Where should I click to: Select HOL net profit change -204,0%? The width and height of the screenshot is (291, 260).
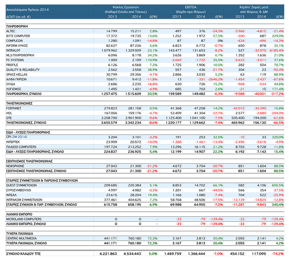coord(277,113)
